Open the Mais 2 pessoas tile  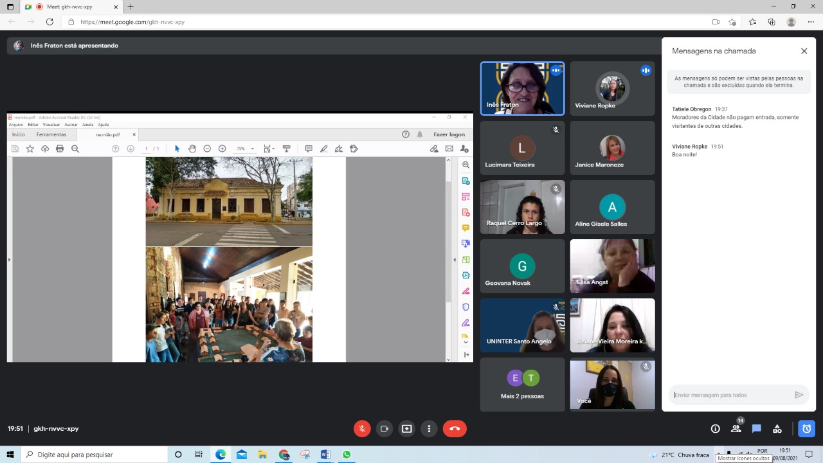522,385
